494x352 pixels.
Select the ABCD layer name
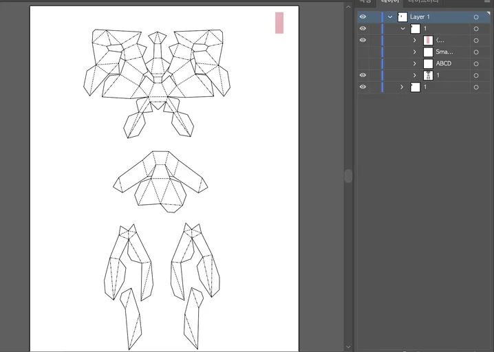[x=444, y=64]
